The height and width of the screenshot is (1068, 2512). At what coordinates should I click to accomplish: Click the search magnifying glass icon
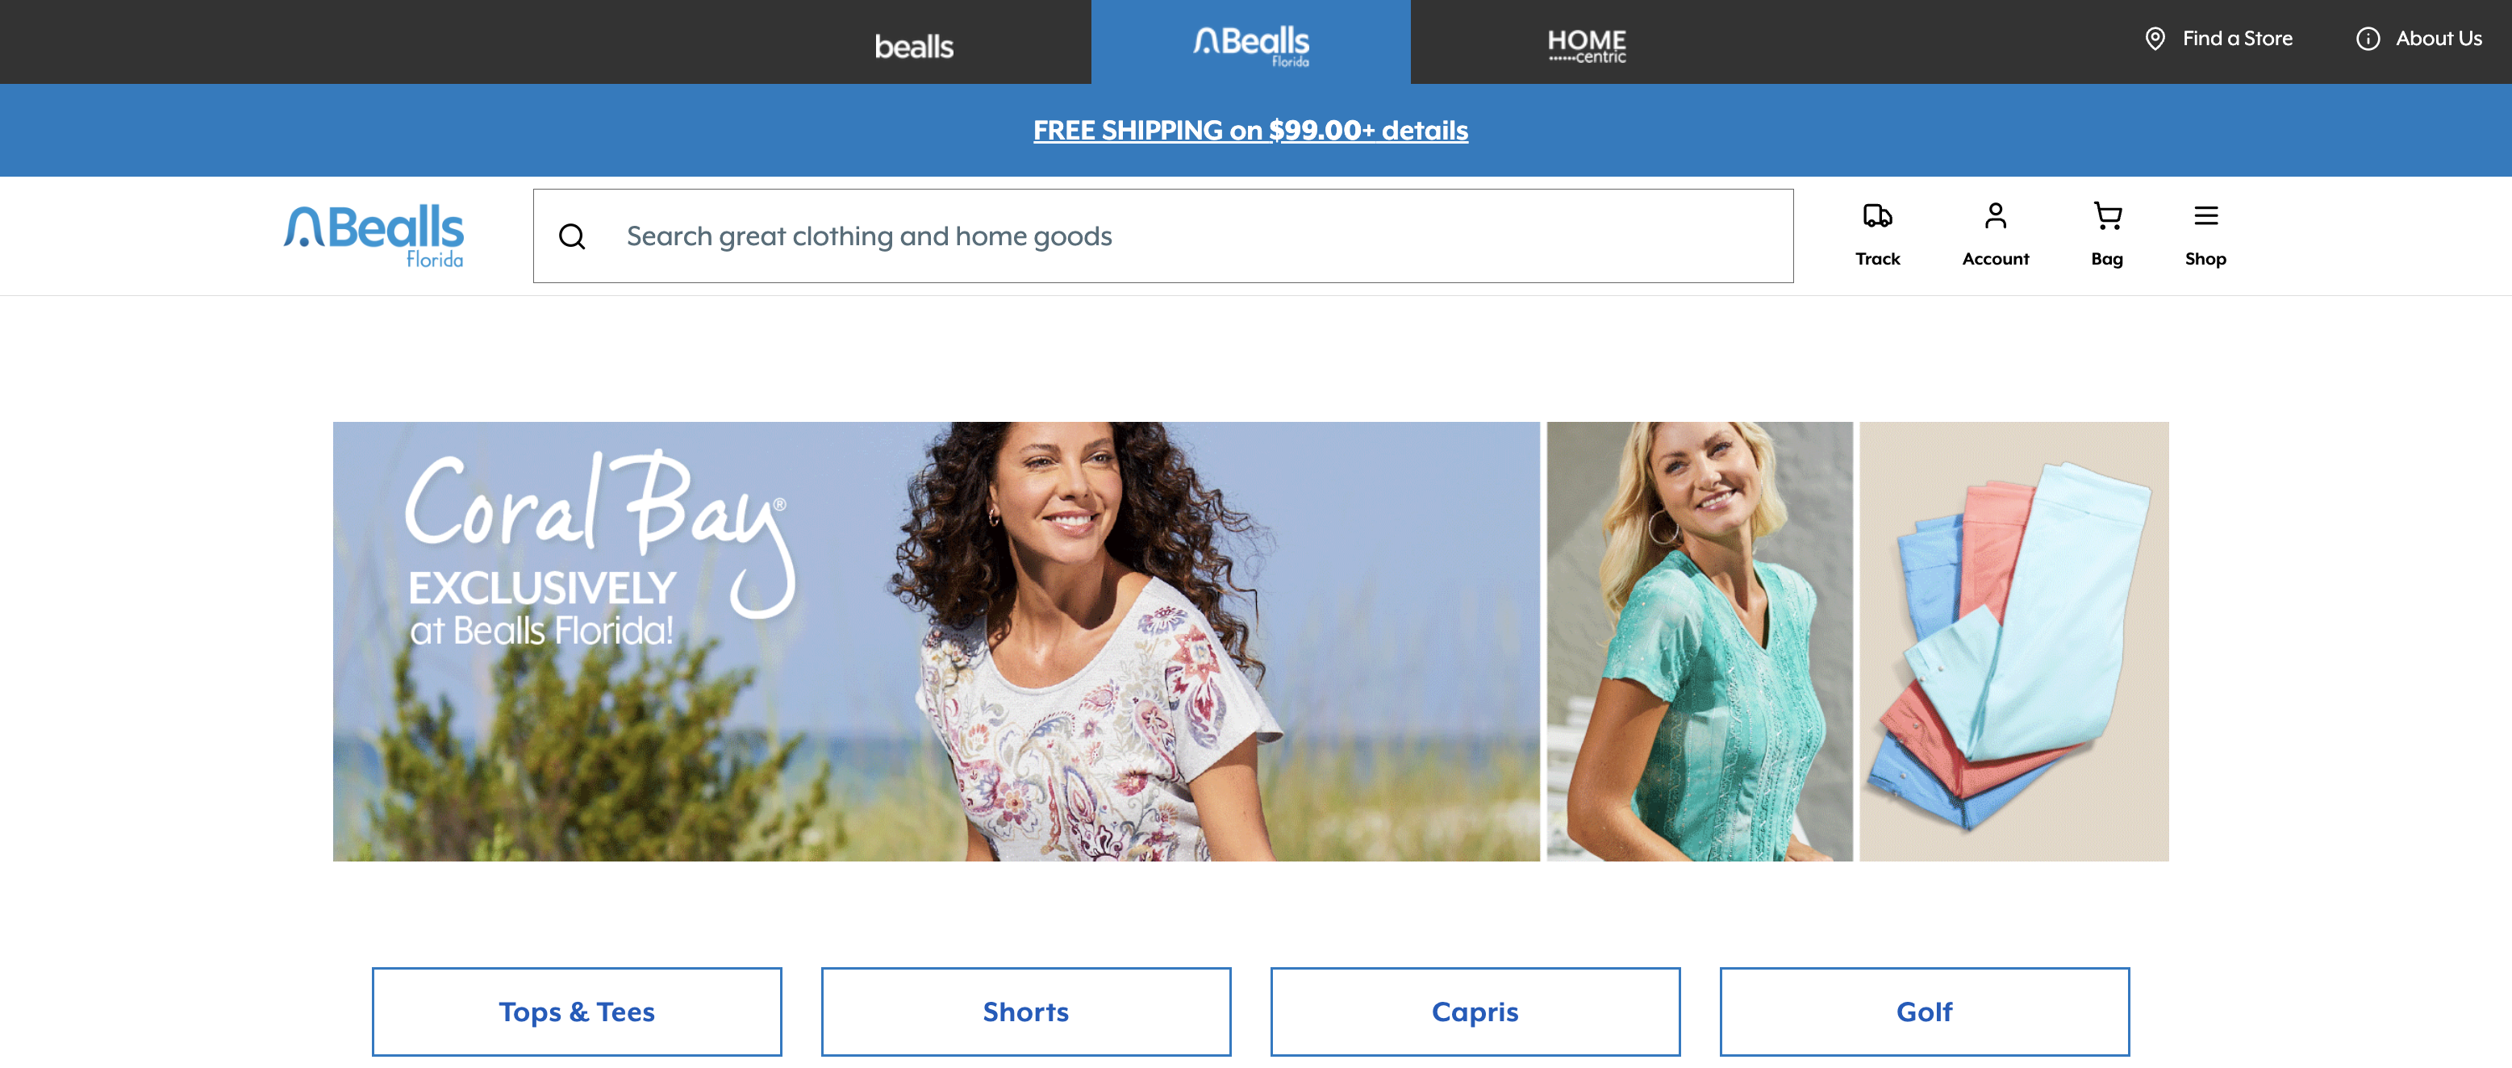[x=573, y=236]
